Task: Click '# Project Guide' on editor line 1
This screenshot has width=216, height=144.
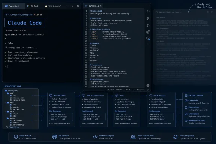Action: [96, 11]
